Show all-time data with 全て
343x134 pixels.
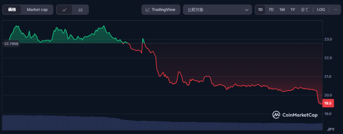304,10
